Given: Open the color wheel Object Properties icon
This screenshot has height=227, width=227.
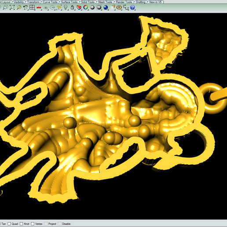Looking at the screenshot, I should point(86,7).
